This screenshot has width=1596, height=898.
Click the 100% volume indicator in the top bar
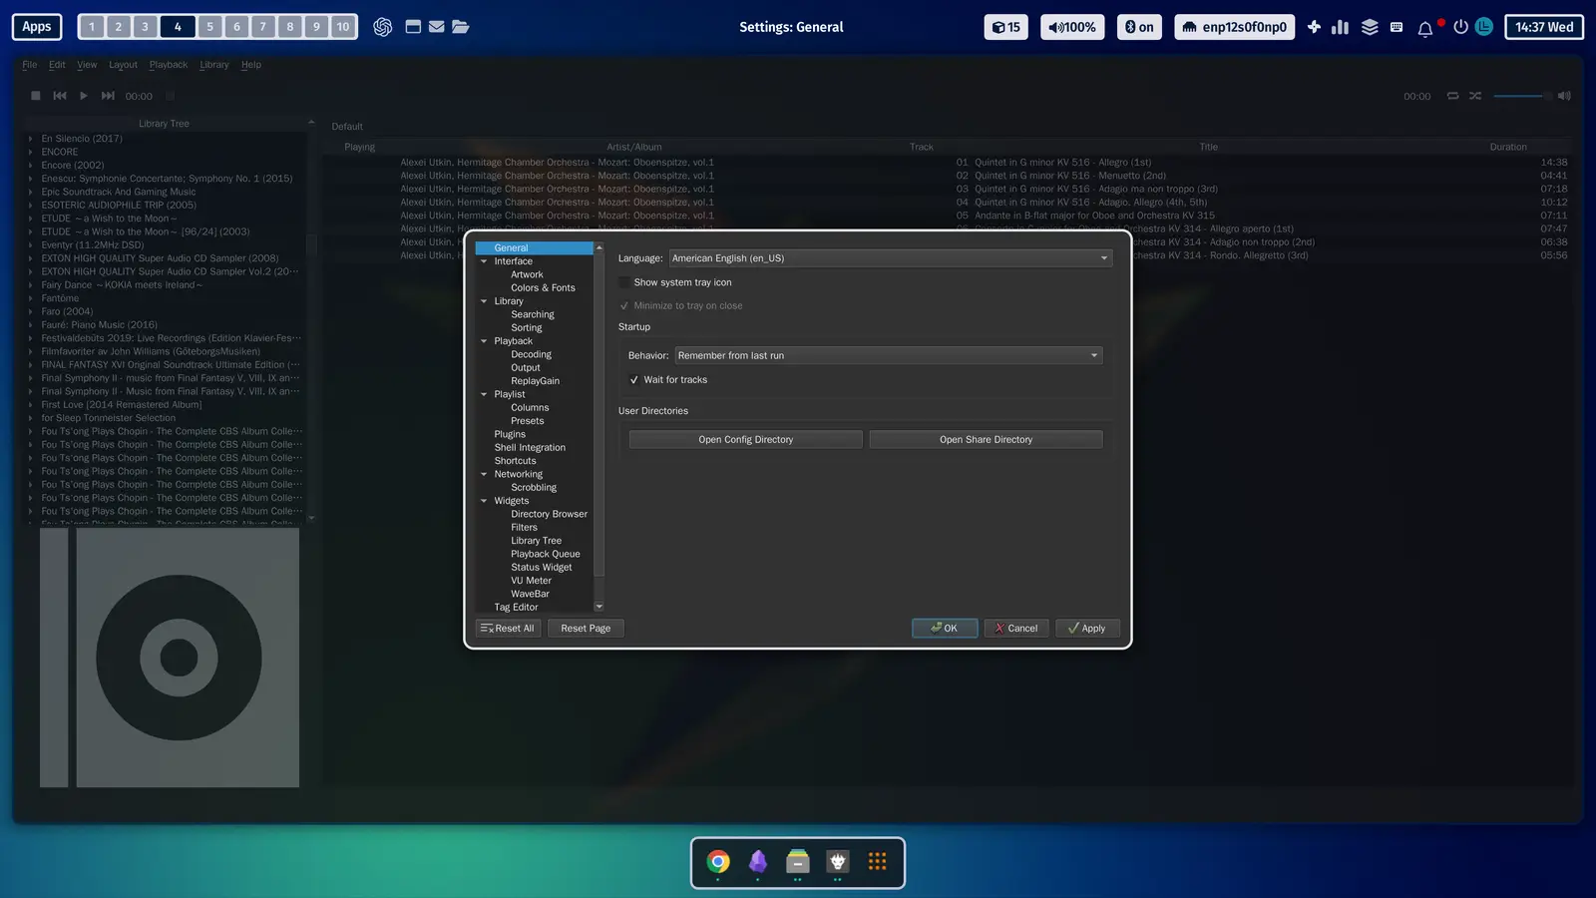[x=1072, y=27]
